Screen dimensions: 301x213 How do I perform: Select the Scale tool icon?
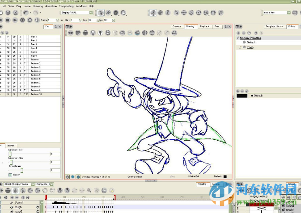206,13
